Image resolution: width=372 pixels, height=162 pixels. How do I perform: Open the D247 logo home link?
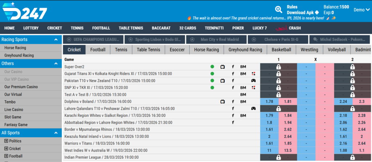25,11
